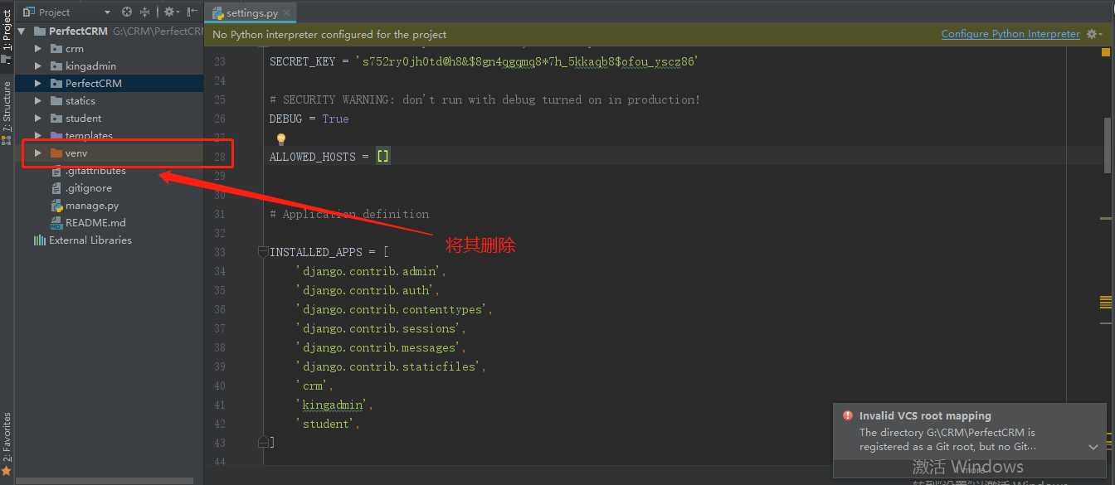The height and width of the screenshot is (485, 1115).
Task: Open the Structure side tool tab
Action: (x=7, y=114)
